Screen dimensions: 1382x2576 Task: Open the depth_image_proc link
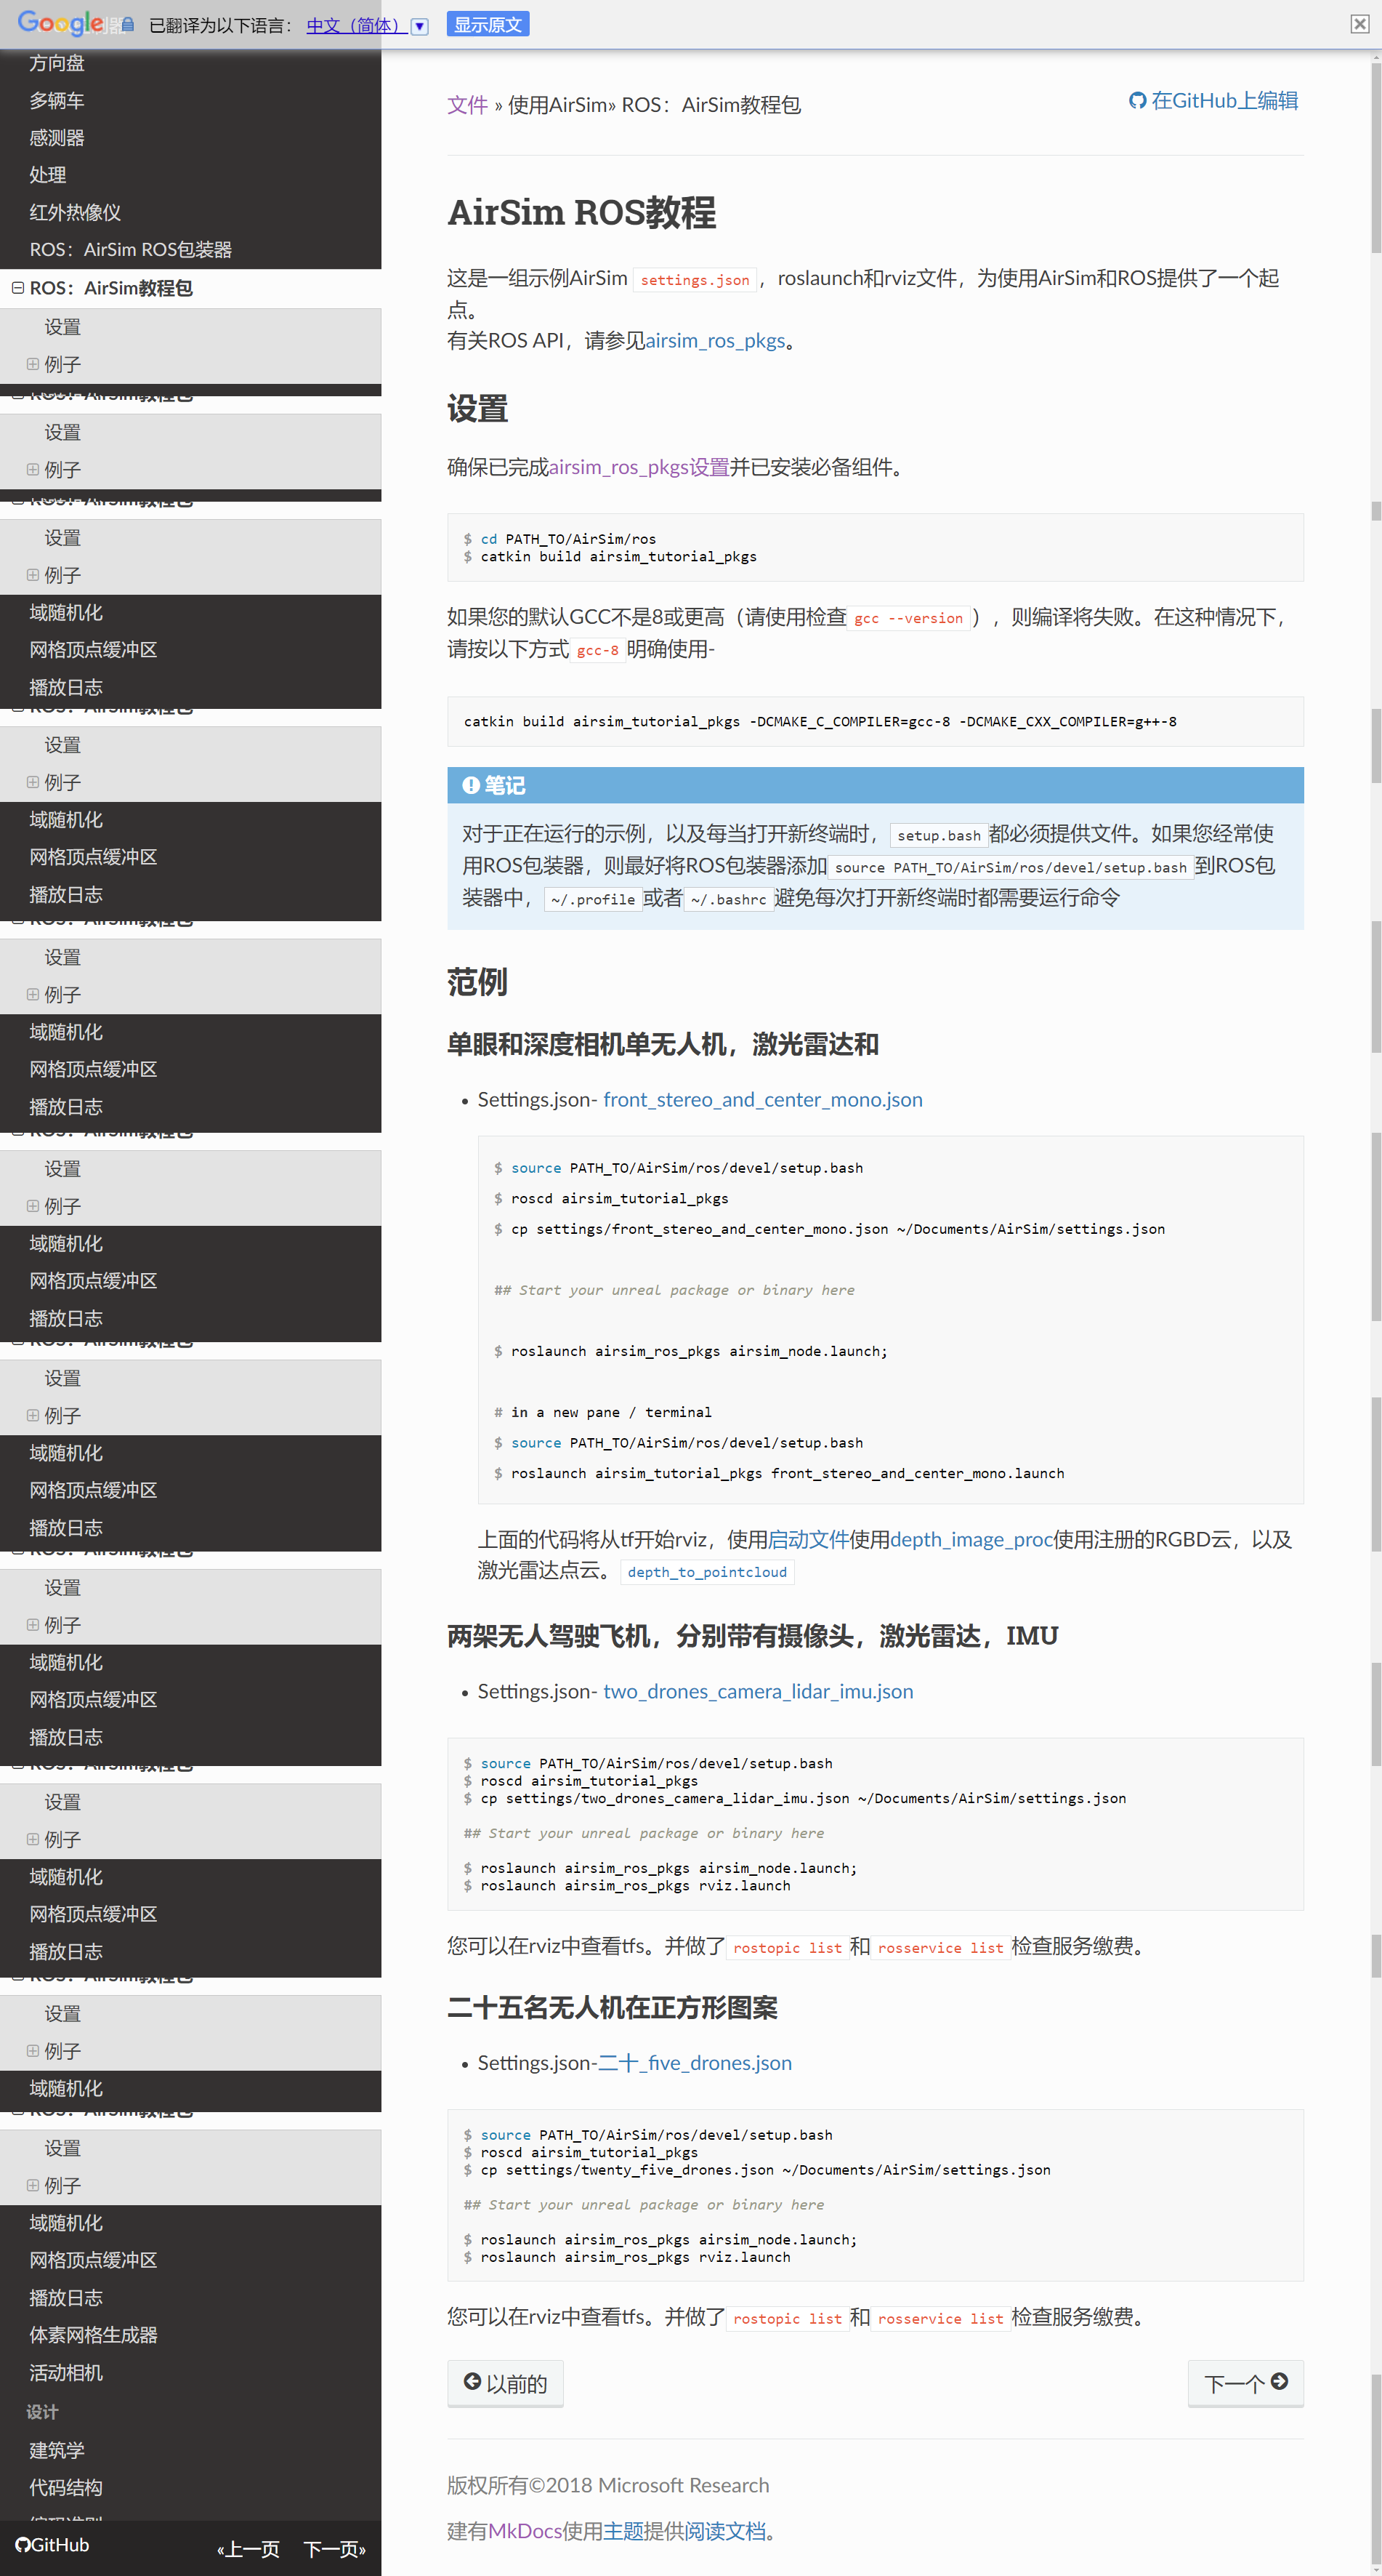971,1540
